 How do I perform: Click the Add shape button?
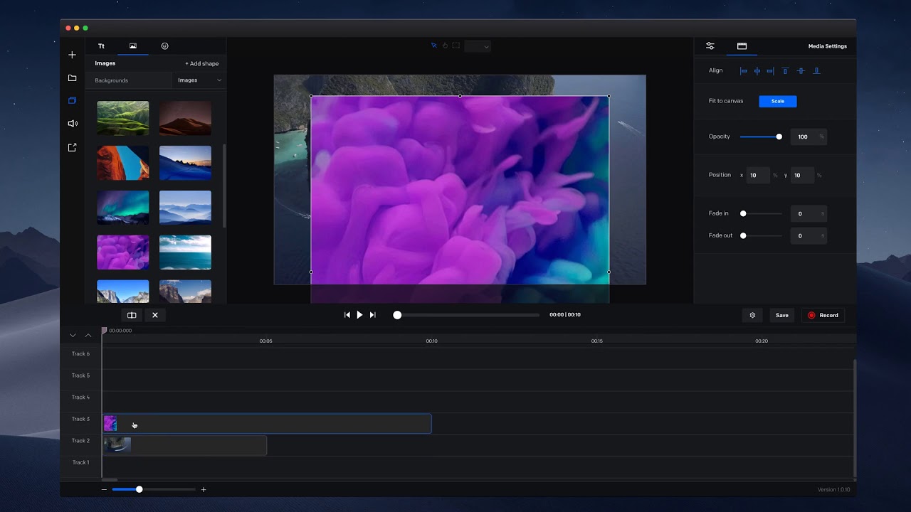tap(202, 63)
